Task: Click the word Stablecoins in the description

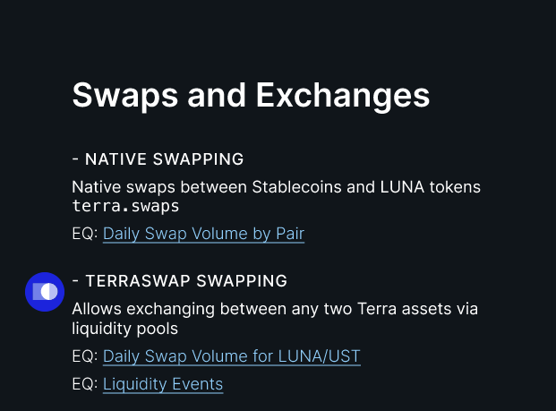Action: pos(296,187)
